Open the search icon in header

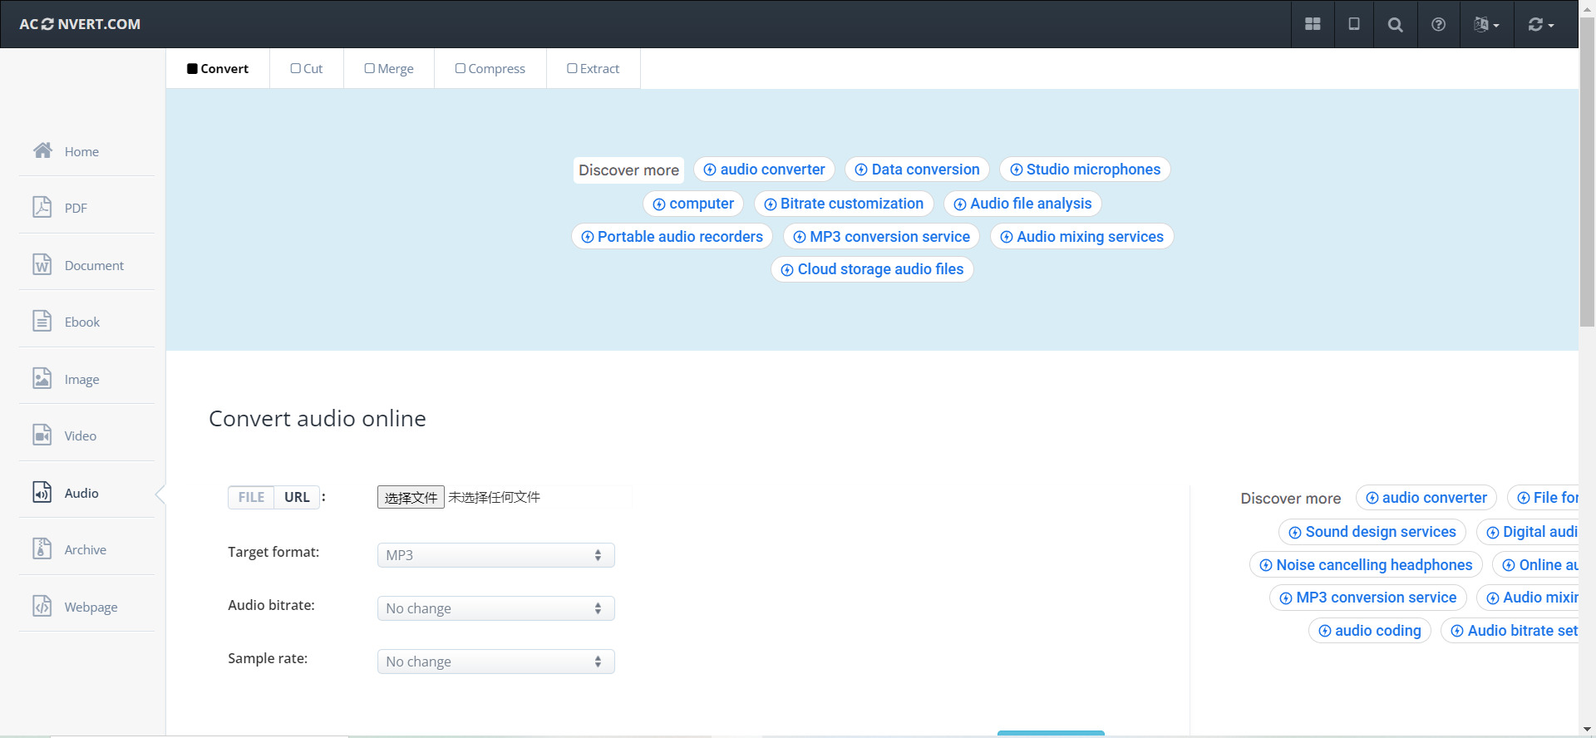pyautogui.click(x=1396, y=24)
